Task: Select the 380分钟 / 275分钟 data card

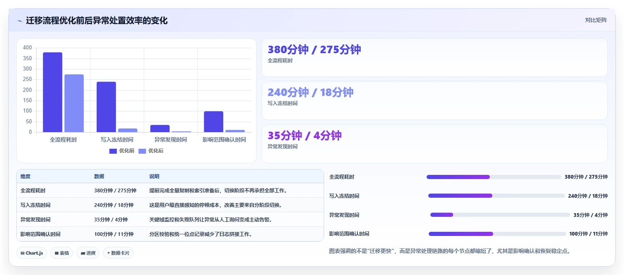Action: [x=434, y=58]
